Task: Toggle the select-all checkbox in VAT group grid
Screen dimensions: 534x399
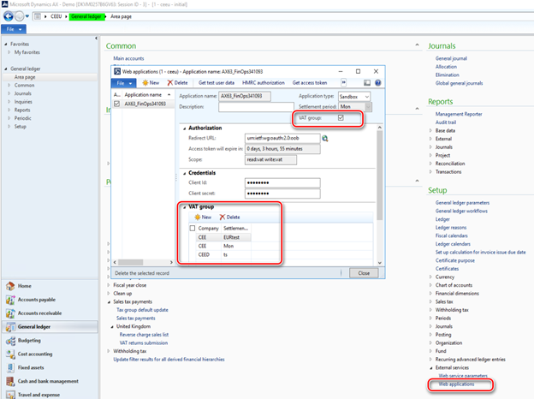Action: (193, 228)
